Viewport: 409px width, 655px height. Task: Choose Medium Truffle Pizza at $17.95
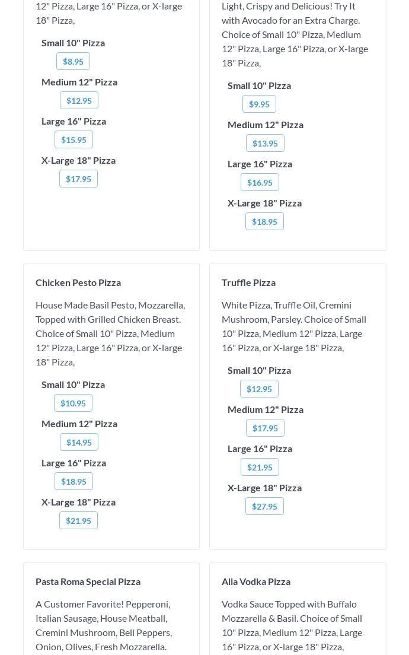[265, 428]
